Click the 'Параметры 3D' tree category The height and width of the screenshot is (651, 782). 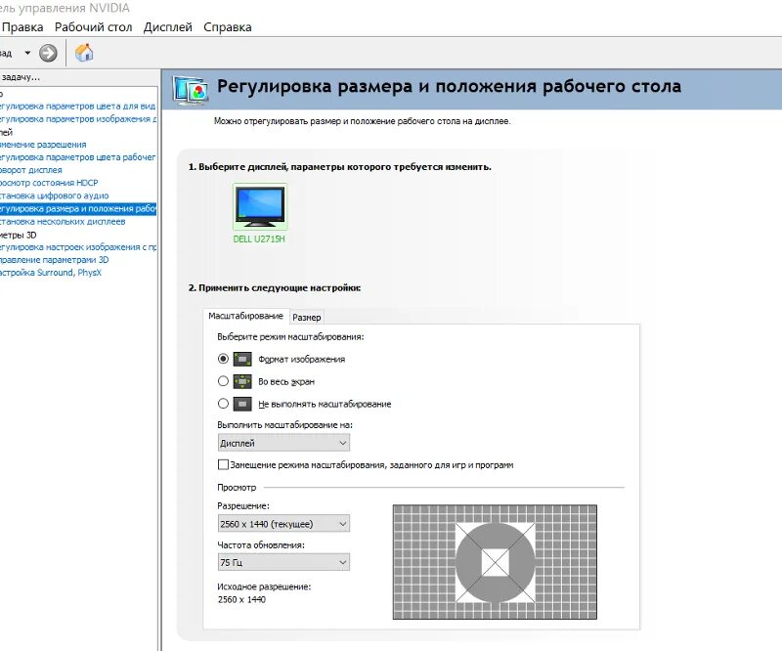(x=18, y=235)
